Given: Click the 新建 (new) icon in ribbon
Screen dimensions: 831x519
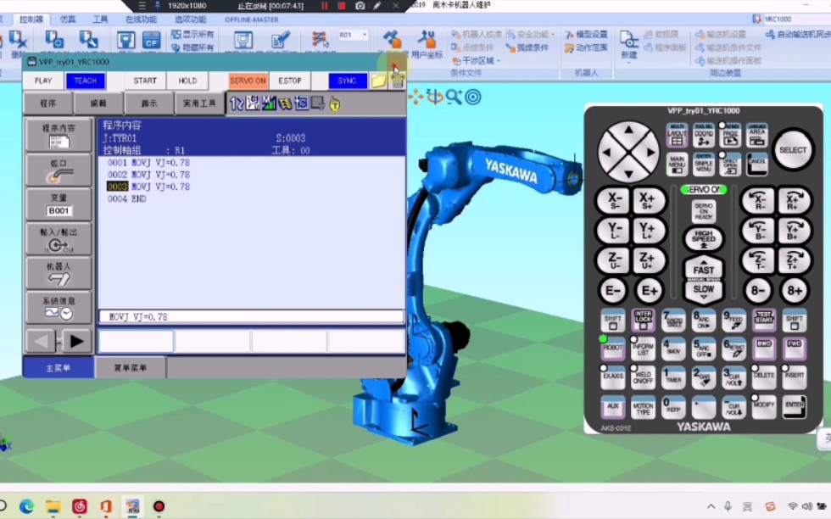Looking at the screenshot, I should 628,45.
